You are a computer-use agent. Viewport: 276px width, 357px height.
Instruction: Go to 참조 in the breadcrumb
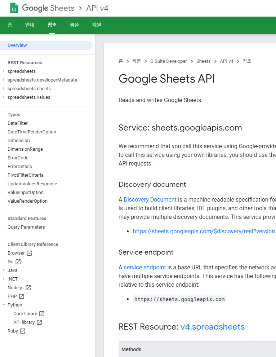click(x=247, y=61)
